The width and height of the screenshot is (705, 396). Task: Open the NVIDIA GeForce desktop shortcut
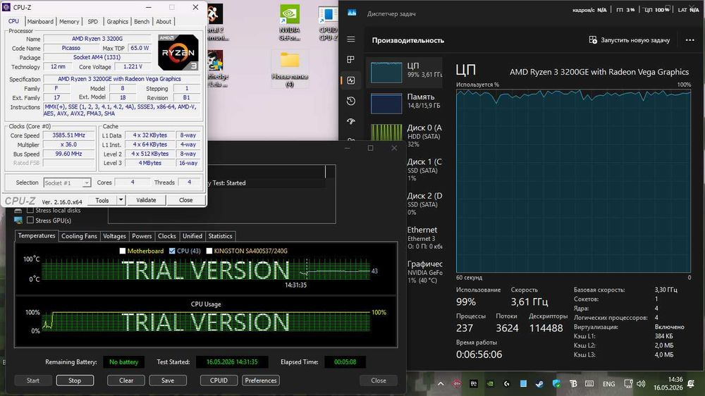click(290, 23)
